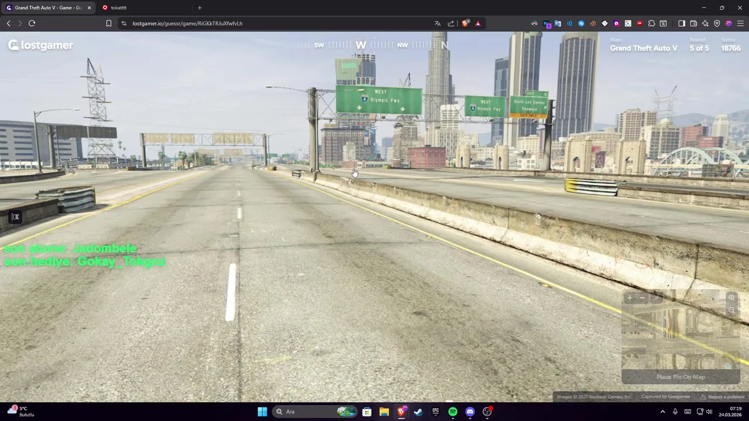Enlarge the minimap with the plus button

[630, 298]
